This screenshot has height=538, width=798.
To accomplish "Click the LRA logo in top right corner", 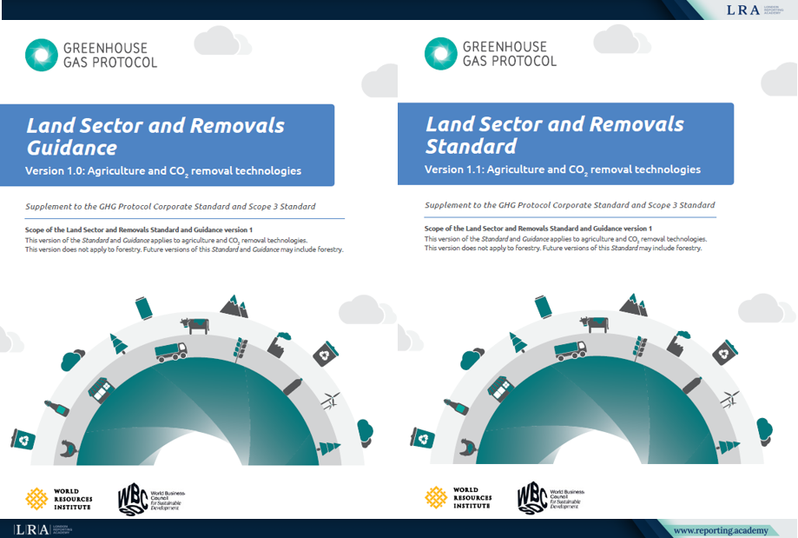I will point(755,10).
